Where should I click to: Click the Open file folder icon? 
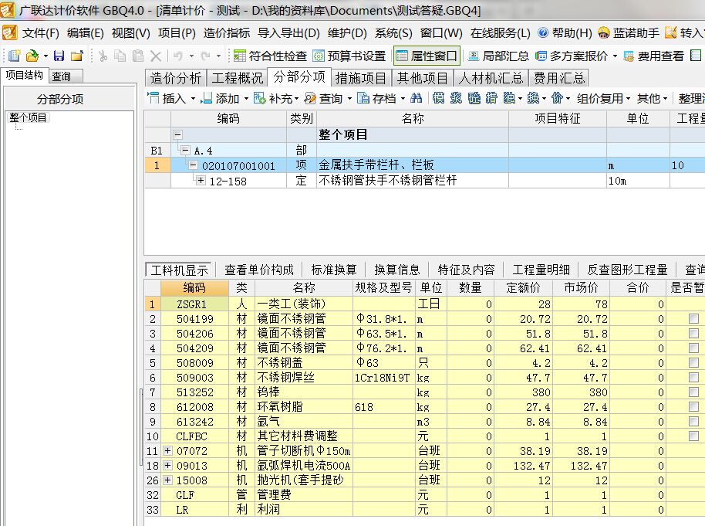32,56
